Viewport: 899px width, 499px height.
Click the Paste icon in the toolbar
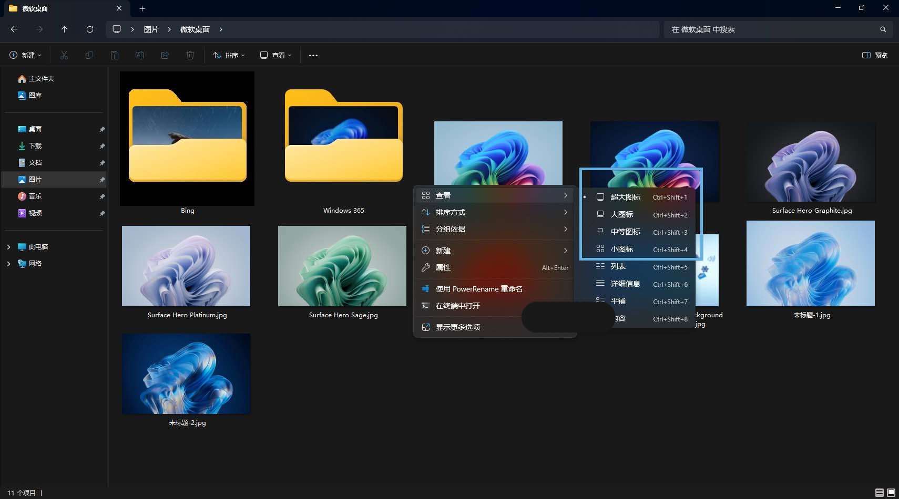[x=115, y=55]
